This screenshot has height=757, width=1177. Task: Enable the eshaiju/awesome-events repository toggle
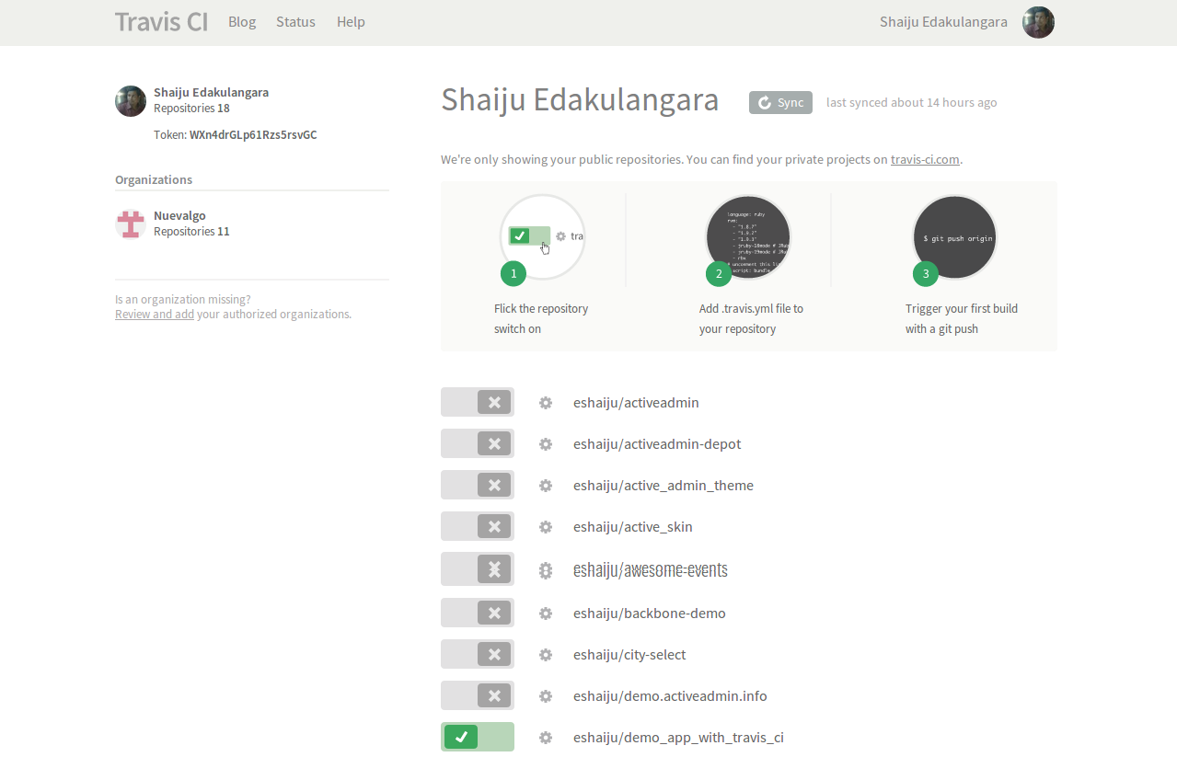click(477, 568)
